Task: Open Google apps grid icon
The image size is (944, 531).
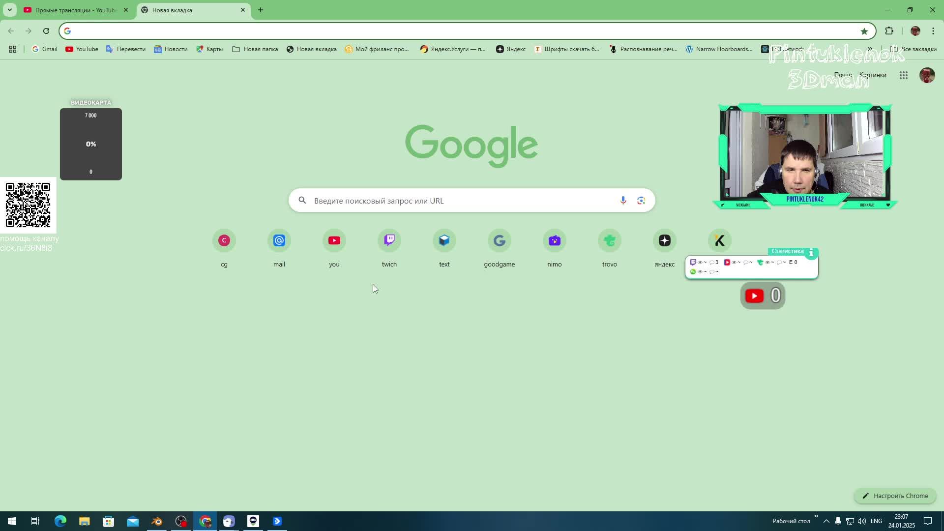Action: tap(903, 75)
